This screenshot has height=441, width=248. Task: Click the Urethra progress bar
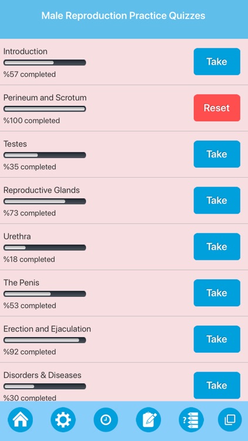(45, 248)
